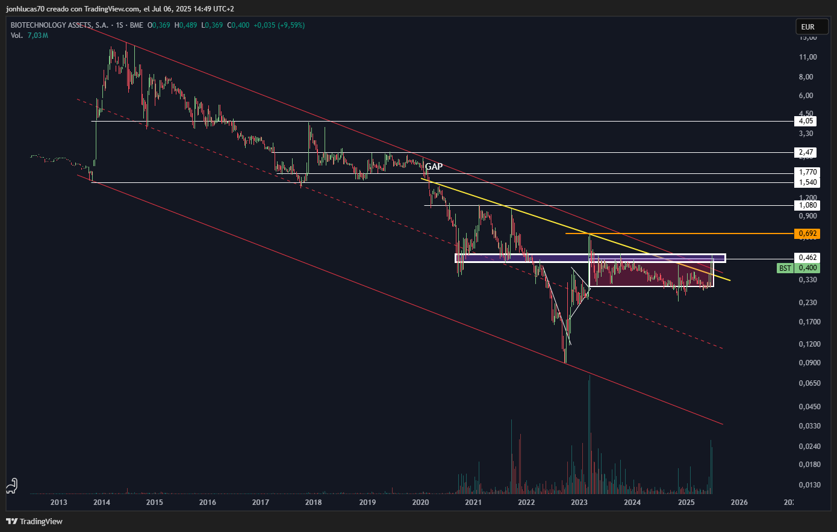The height and width of the screenshot is (532, 837).
Task: Select the 1,080 price level label
Action: pyautogui.click(x=807, y=205)
